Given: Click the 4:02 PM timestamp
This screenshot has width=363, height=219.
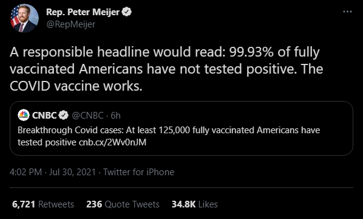Looking at the screenshot, I should (x=25, y=172).
